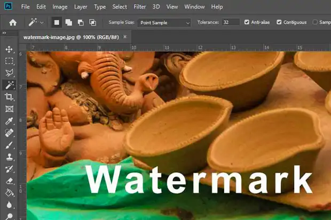The width and height of the screenshot is (331, 220).
Task: Close the watermark-image.jpg document tab
Action: (x=125, y=37)
